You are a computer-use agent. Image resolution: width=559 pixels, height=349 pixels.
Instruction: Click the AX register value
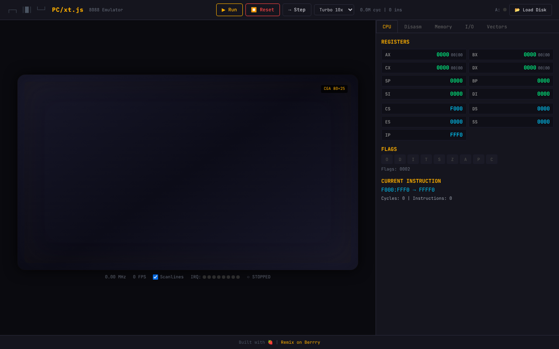(443, 55)
